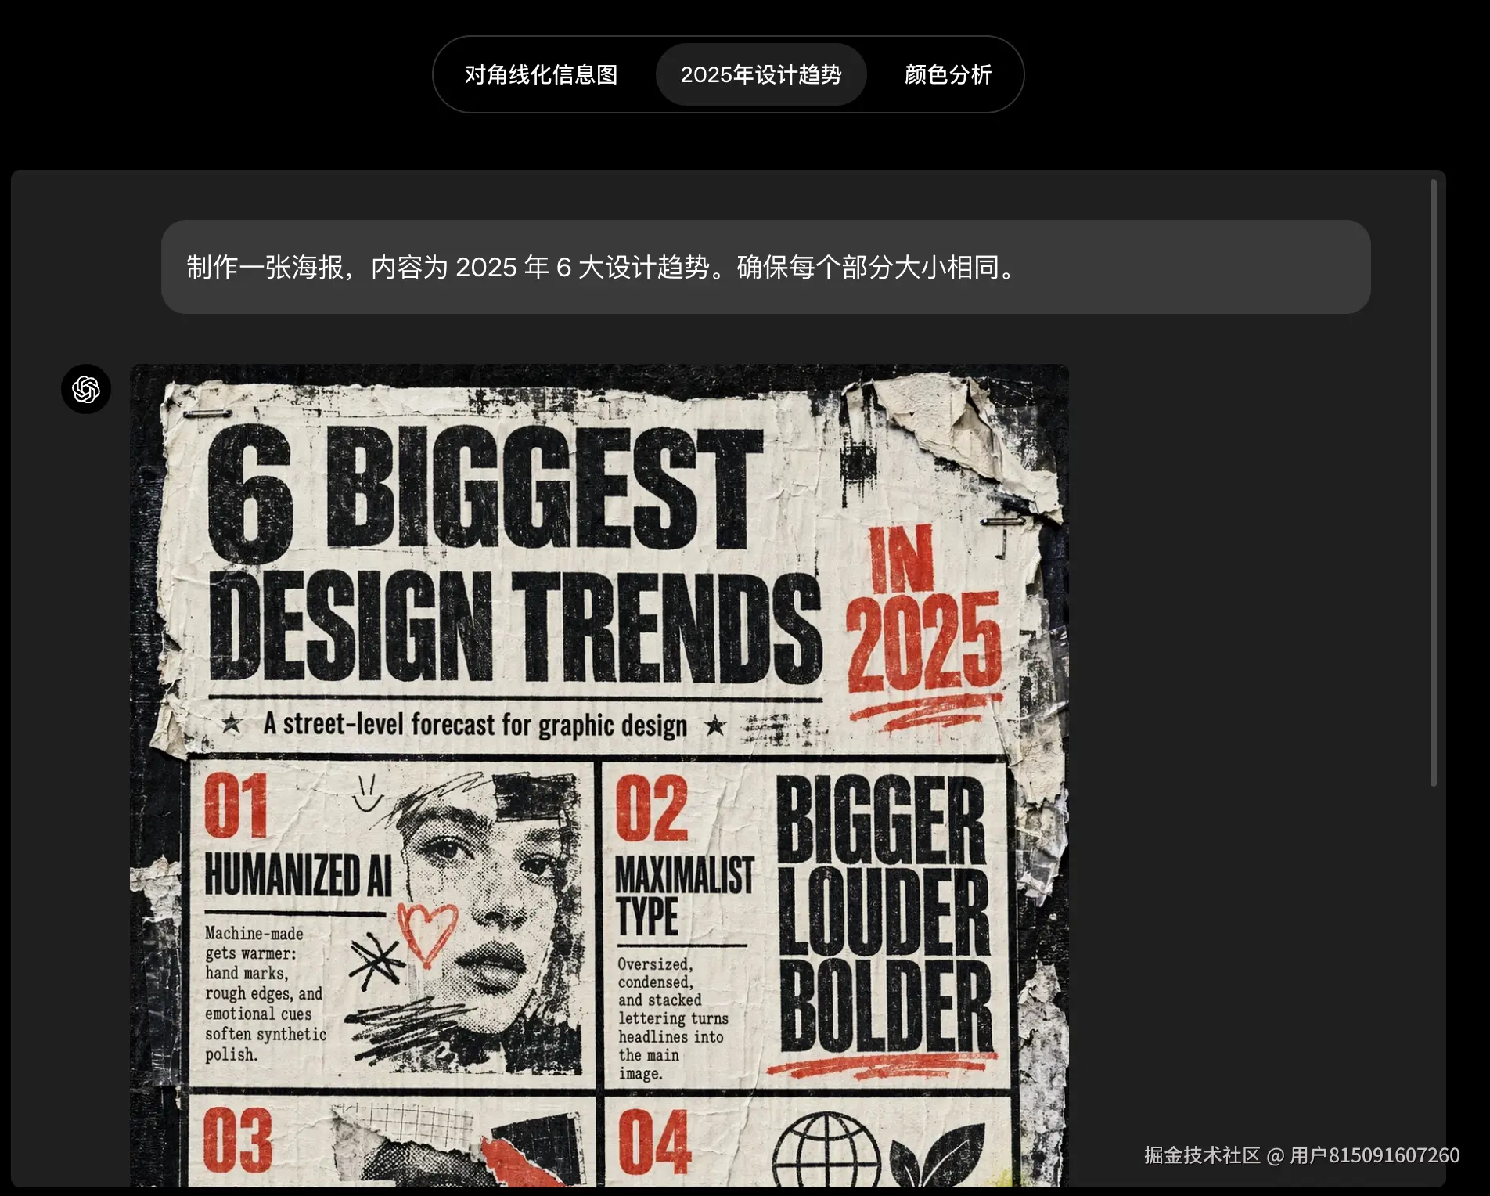Click the prompt message bubble about 海报
The width and height of the screenshot is (1490, 1196).
coord(765,267)
